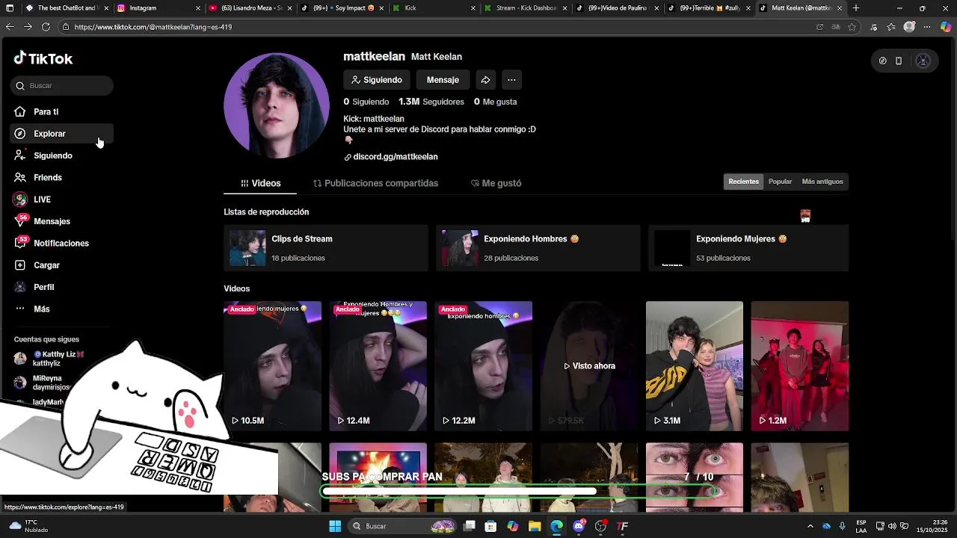
Task: Click the TikTok logo
Action: (43, 58)
